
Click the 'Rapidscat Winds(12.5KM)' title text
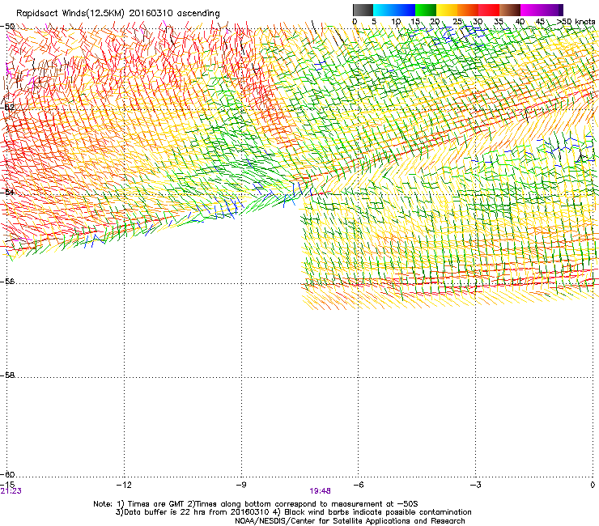[x=70, y=14]
